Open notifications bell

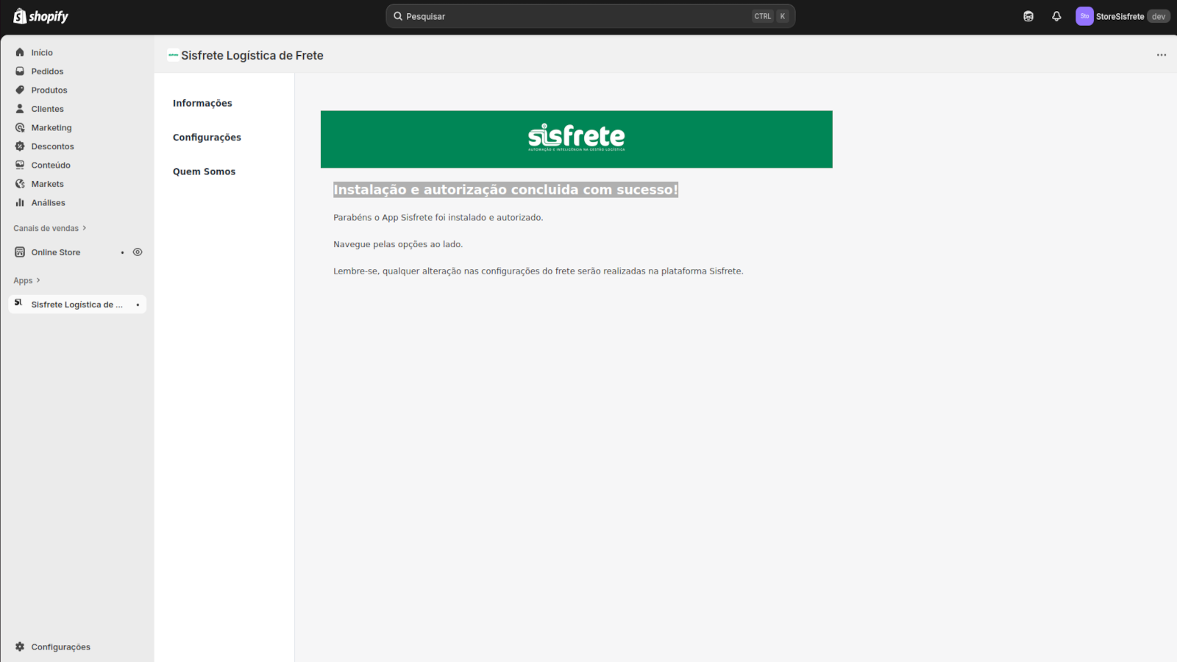pyautogui.click(x=1056, y=16)
